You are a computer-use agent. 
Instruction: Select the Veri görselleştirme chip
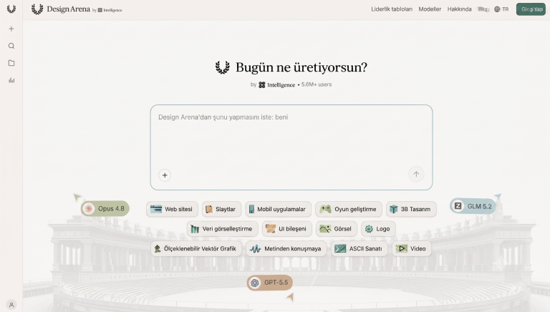(223, 229)
